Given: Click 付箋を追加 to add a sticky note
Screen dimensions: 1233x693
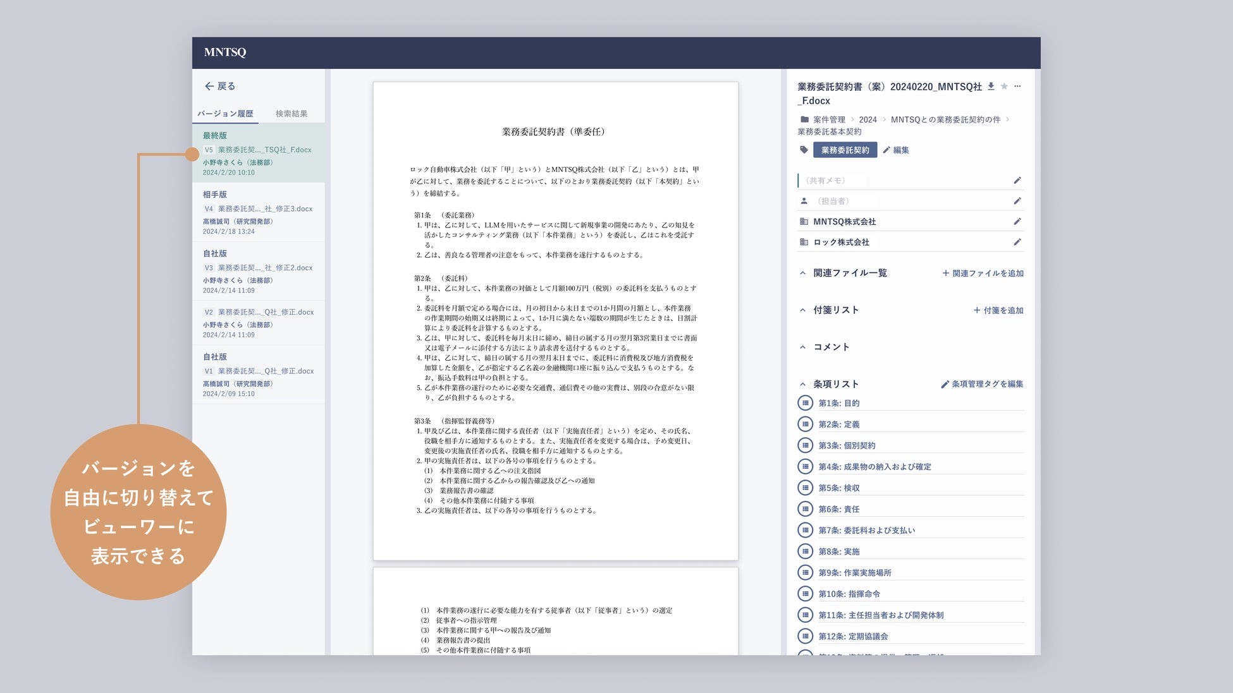Looking at the screenshot, I should 998,310.
